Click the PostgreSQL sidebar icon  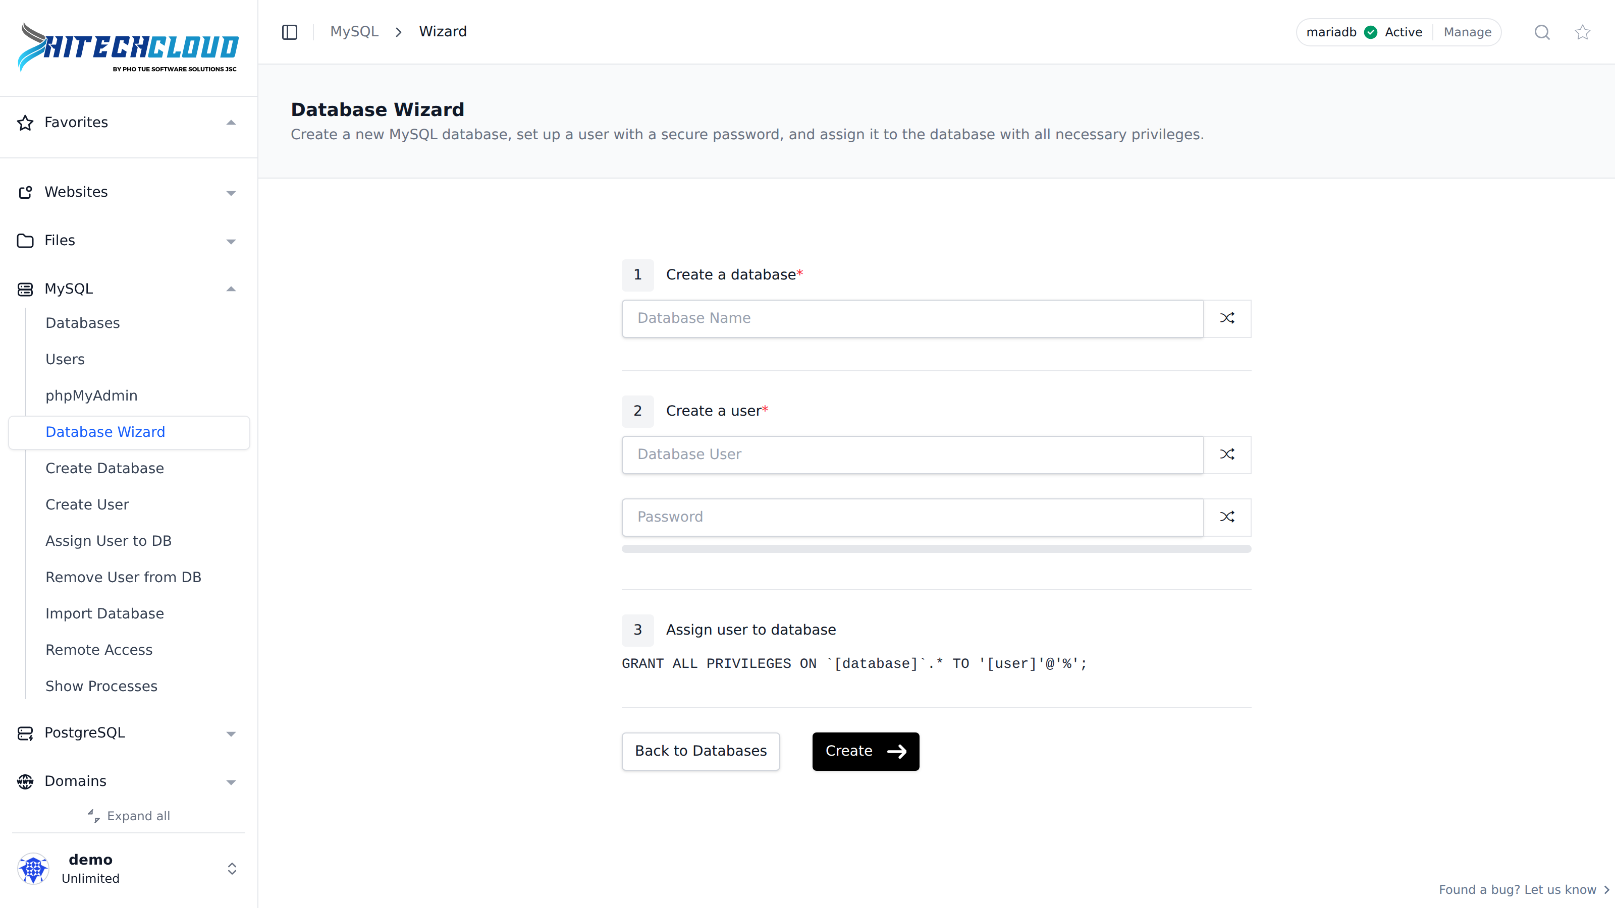25,733
